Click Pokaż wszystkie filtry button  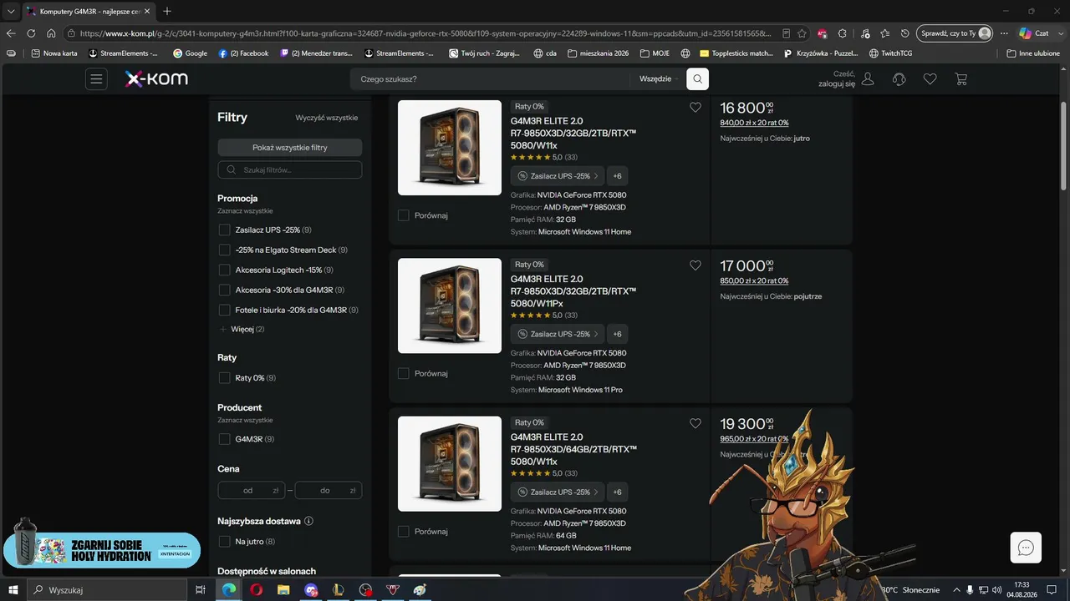(x=289, y=148)
